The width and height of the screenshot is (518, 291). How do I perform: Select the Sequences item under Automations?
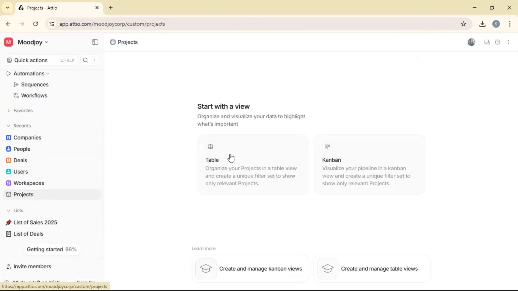(35, 84)
